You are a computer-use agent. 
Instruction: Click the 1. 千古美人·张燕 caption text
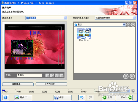(x=22, y=58)
